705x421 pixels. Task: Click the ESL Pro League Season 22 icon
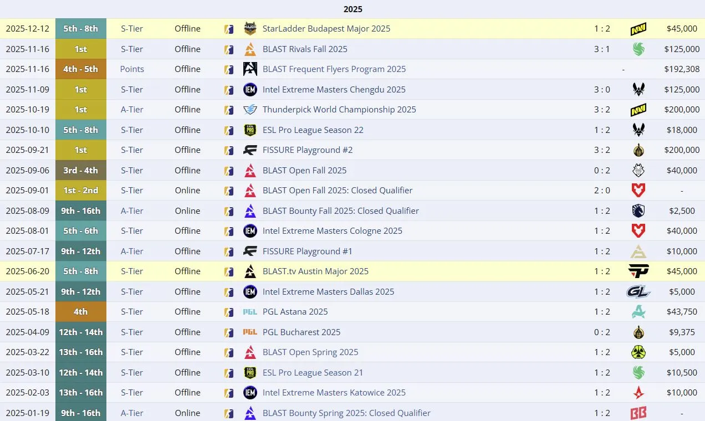(250, 130)
